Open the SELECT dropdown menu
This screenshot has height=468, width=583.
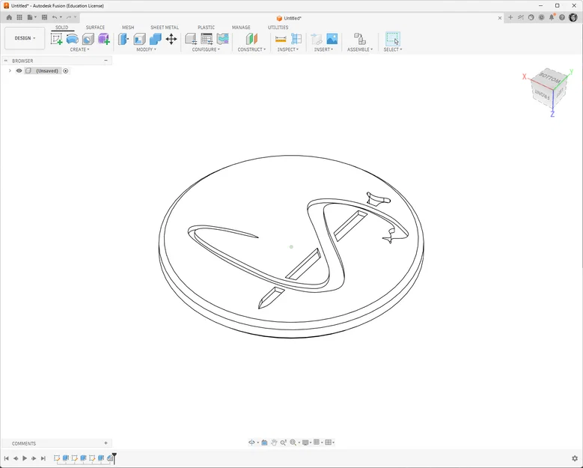click(x=393, y=49)
